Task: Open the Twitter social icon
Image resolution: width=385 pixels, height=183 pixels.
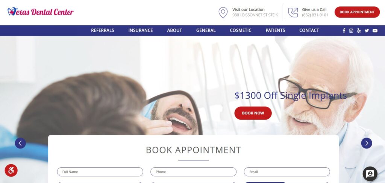Action: tap(367, 31)
